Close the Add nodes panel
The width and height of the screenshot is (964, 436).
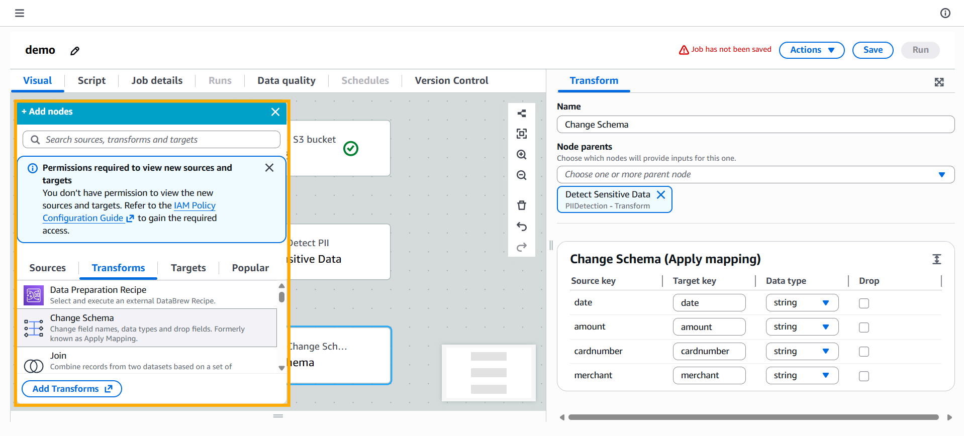tap(275, 112)
